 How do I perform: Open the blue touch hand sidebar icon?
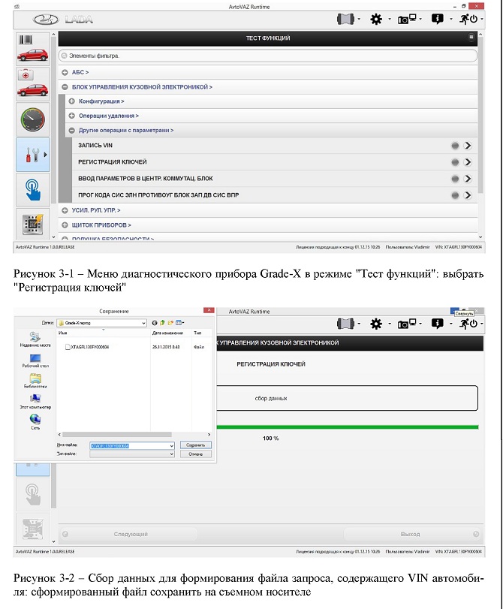[x=32, y=189]
